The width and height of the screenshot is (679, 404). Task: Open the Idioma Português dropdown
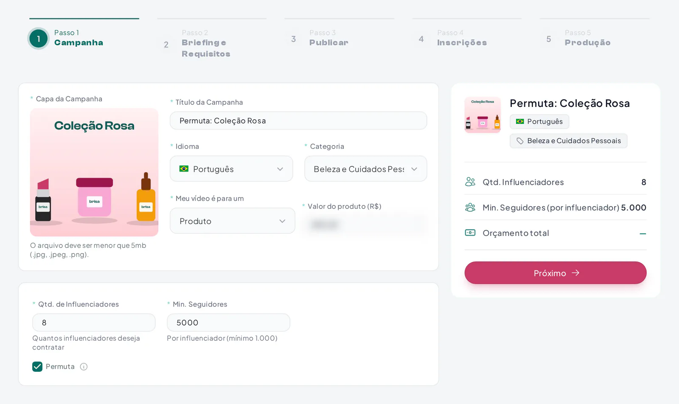point(231,169)
